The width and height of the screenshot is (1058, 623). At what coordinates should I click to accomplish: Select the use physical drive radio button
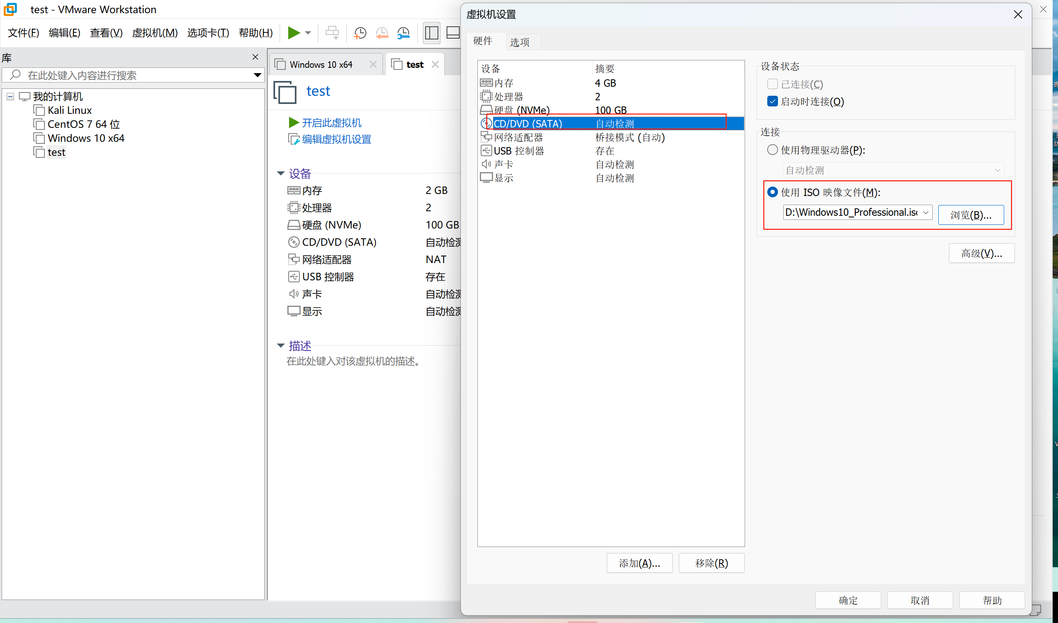click(772, 150)
